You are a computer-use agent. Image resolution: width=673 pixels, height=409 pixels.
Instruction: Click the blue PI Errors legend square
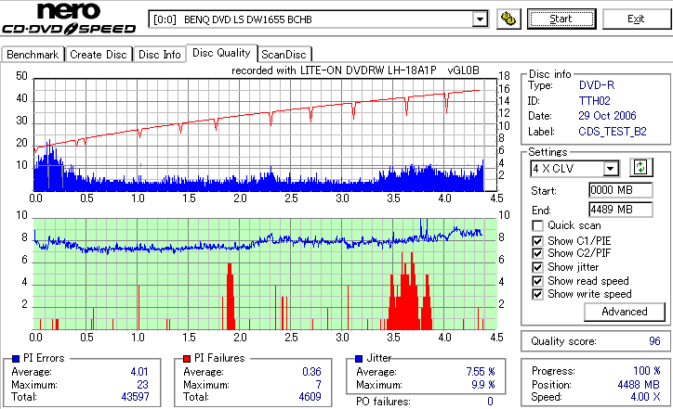click(16, 359)
